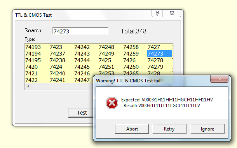The height and width of the screenshot is (148, 237).
Task: Select chip type 7420
Action: [x=31, y=67]
